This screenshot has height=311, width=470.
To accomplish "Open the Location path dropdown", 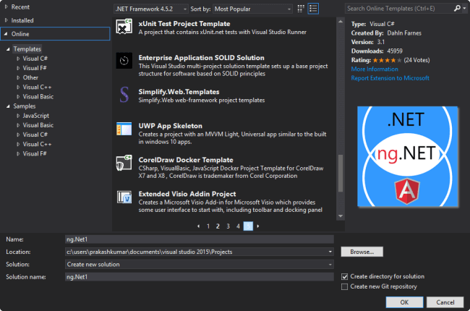I will (330, 252).
